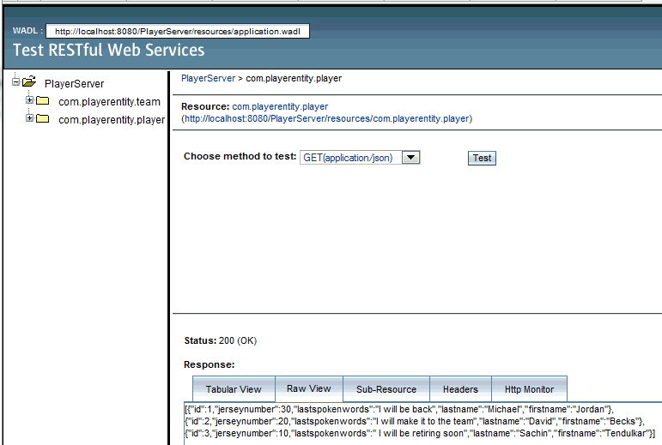The height and width of the screenshot is (445, 662).
Task: Click the Tendulkar record line in the response
Action: point(420,433)
